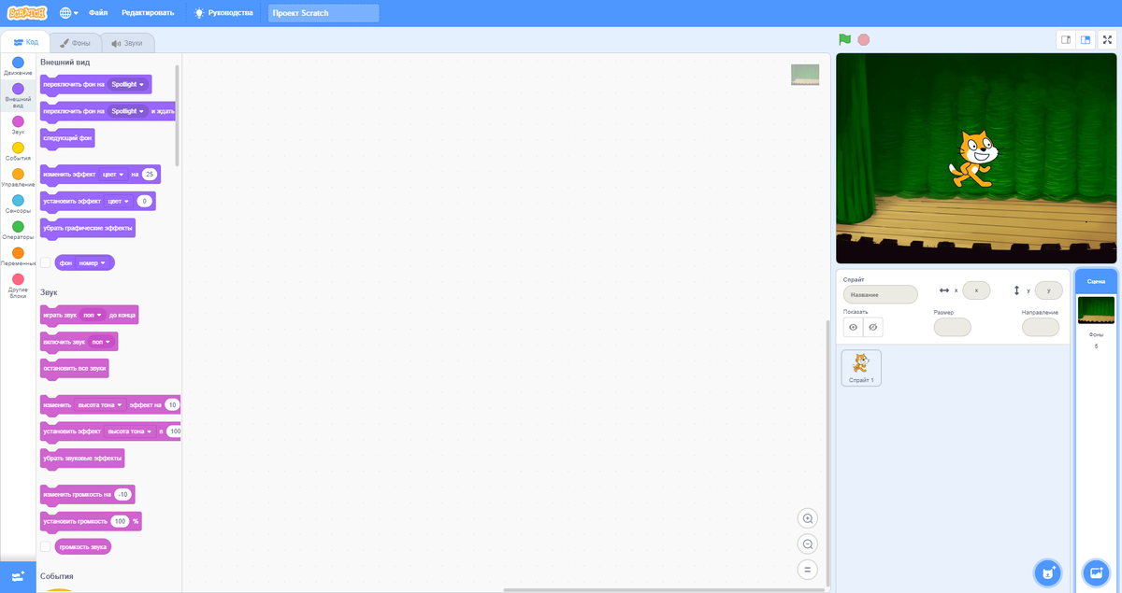Click the show sprite eye button
This screenshot has height=593, width=1122.
coord(853,327)
